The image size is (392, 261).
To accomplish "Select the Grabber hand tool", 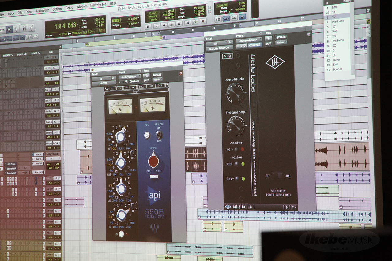I will pos(16,29).
